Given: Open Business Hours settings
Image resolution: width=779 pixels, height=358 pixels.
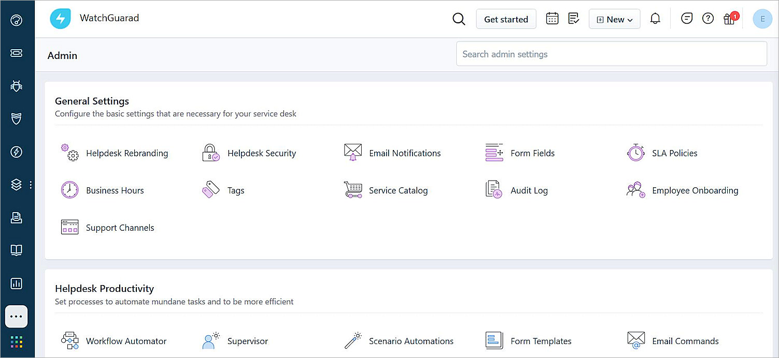Looking at the screenshot, I should (115, 190).
